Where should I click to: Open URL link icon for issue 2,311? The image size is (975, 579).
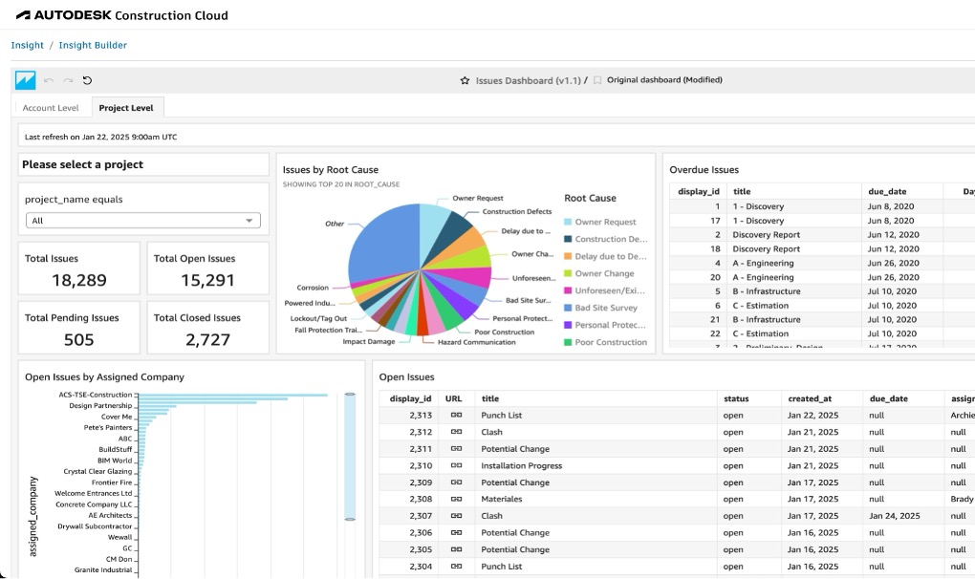coord(456,448)
